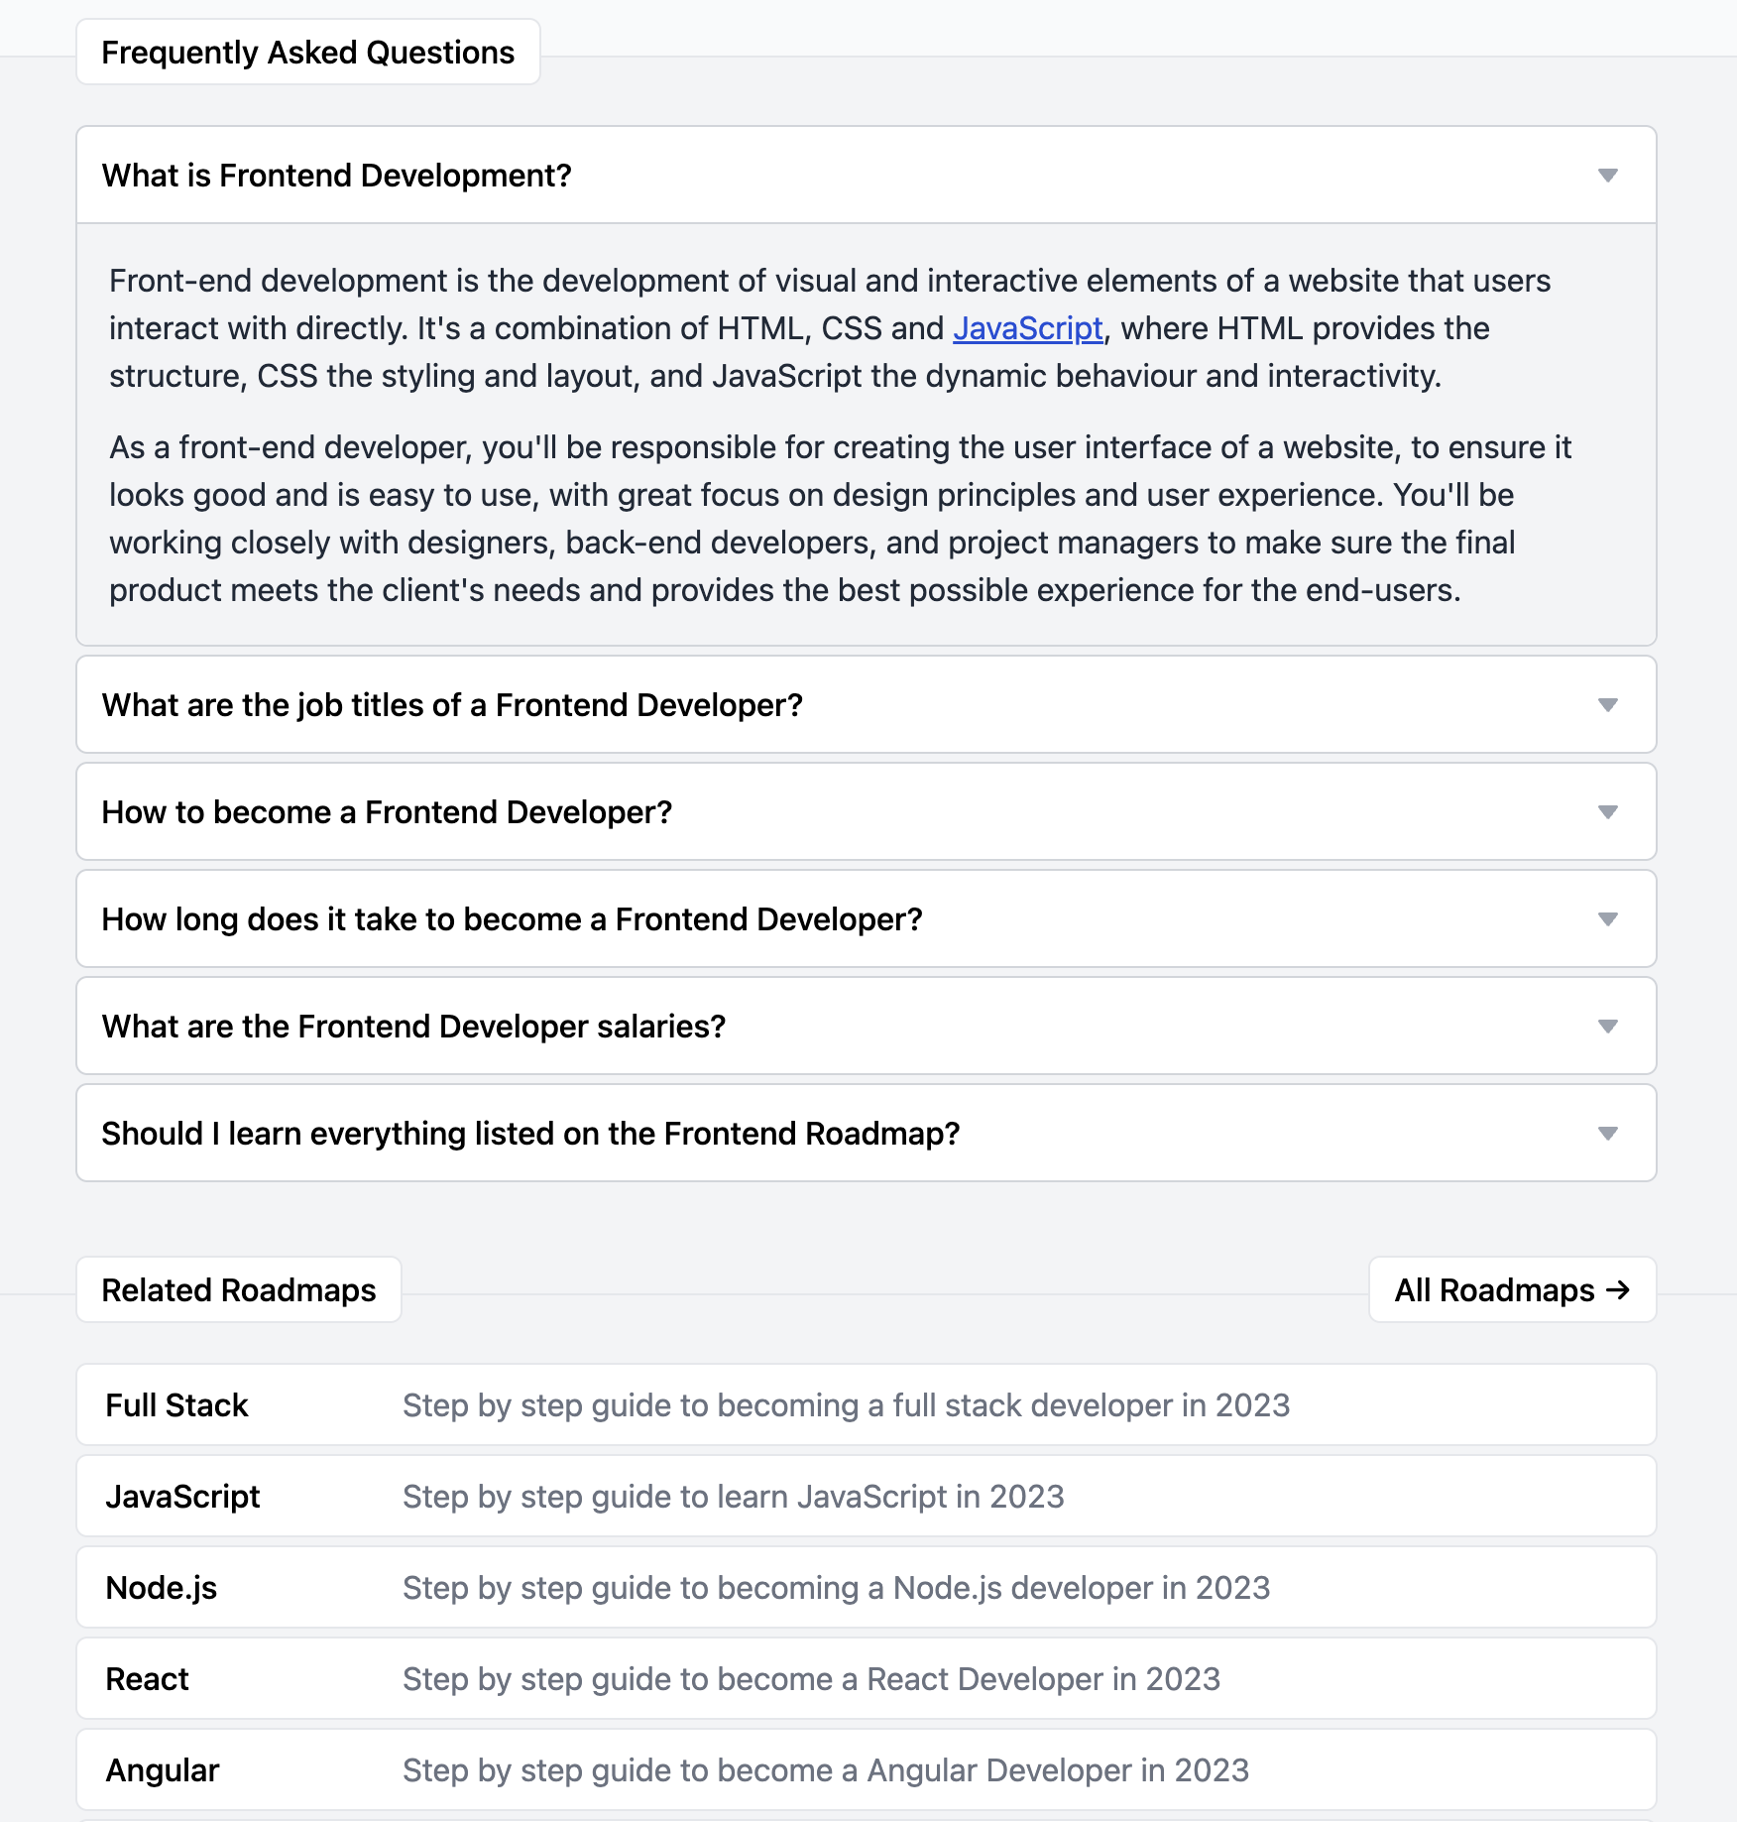The width and height of the screenshot is (1737, 1822).
Task: Expand 'How long does it take' question text
Action: (x=512, y=919)
